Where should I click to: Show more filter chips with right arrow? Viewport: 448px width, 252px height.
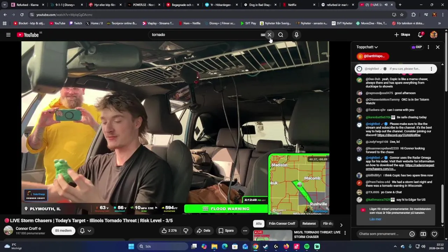tap(341, 225)
